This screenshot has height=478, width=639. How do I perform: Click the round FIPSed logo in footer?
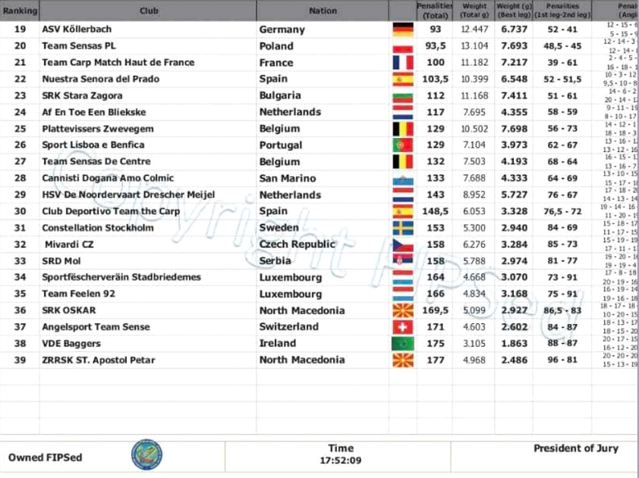(146, 455)
